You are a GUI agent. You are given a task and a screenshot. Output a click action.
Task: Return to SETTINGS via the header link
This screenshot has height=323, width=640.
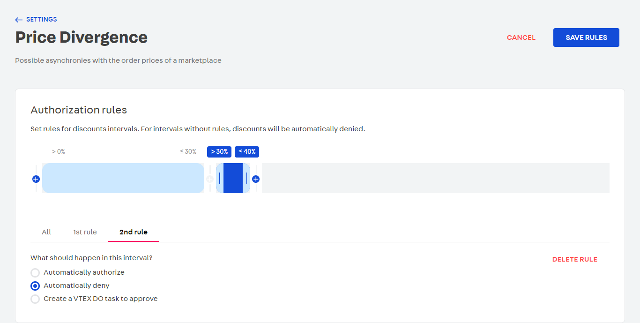click(41, 19)
